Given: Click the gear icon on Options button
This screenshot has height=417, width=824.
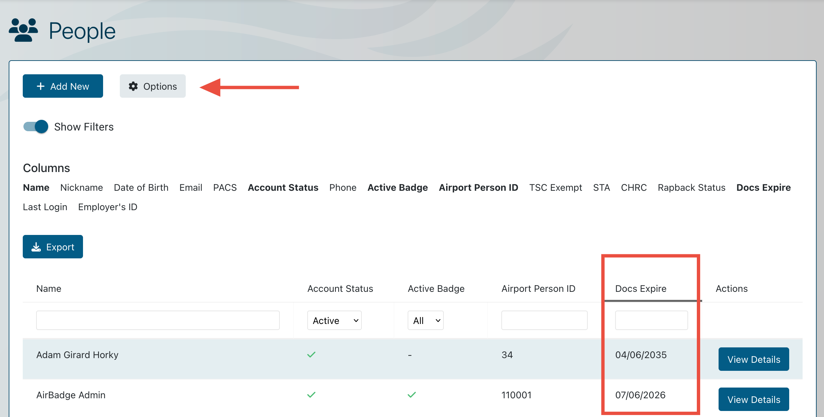Looking at the screenshot, I should 133,86.
